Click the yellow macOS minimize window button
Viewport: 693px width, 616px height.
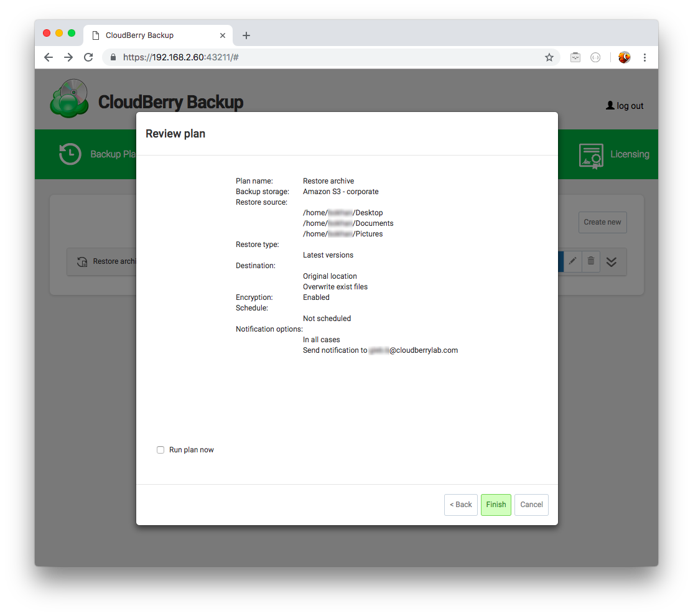point(59,33)
